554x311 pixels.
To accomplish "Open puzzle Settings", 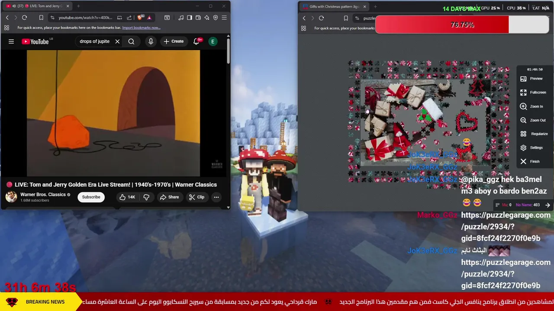I will (x=532, y=148).
